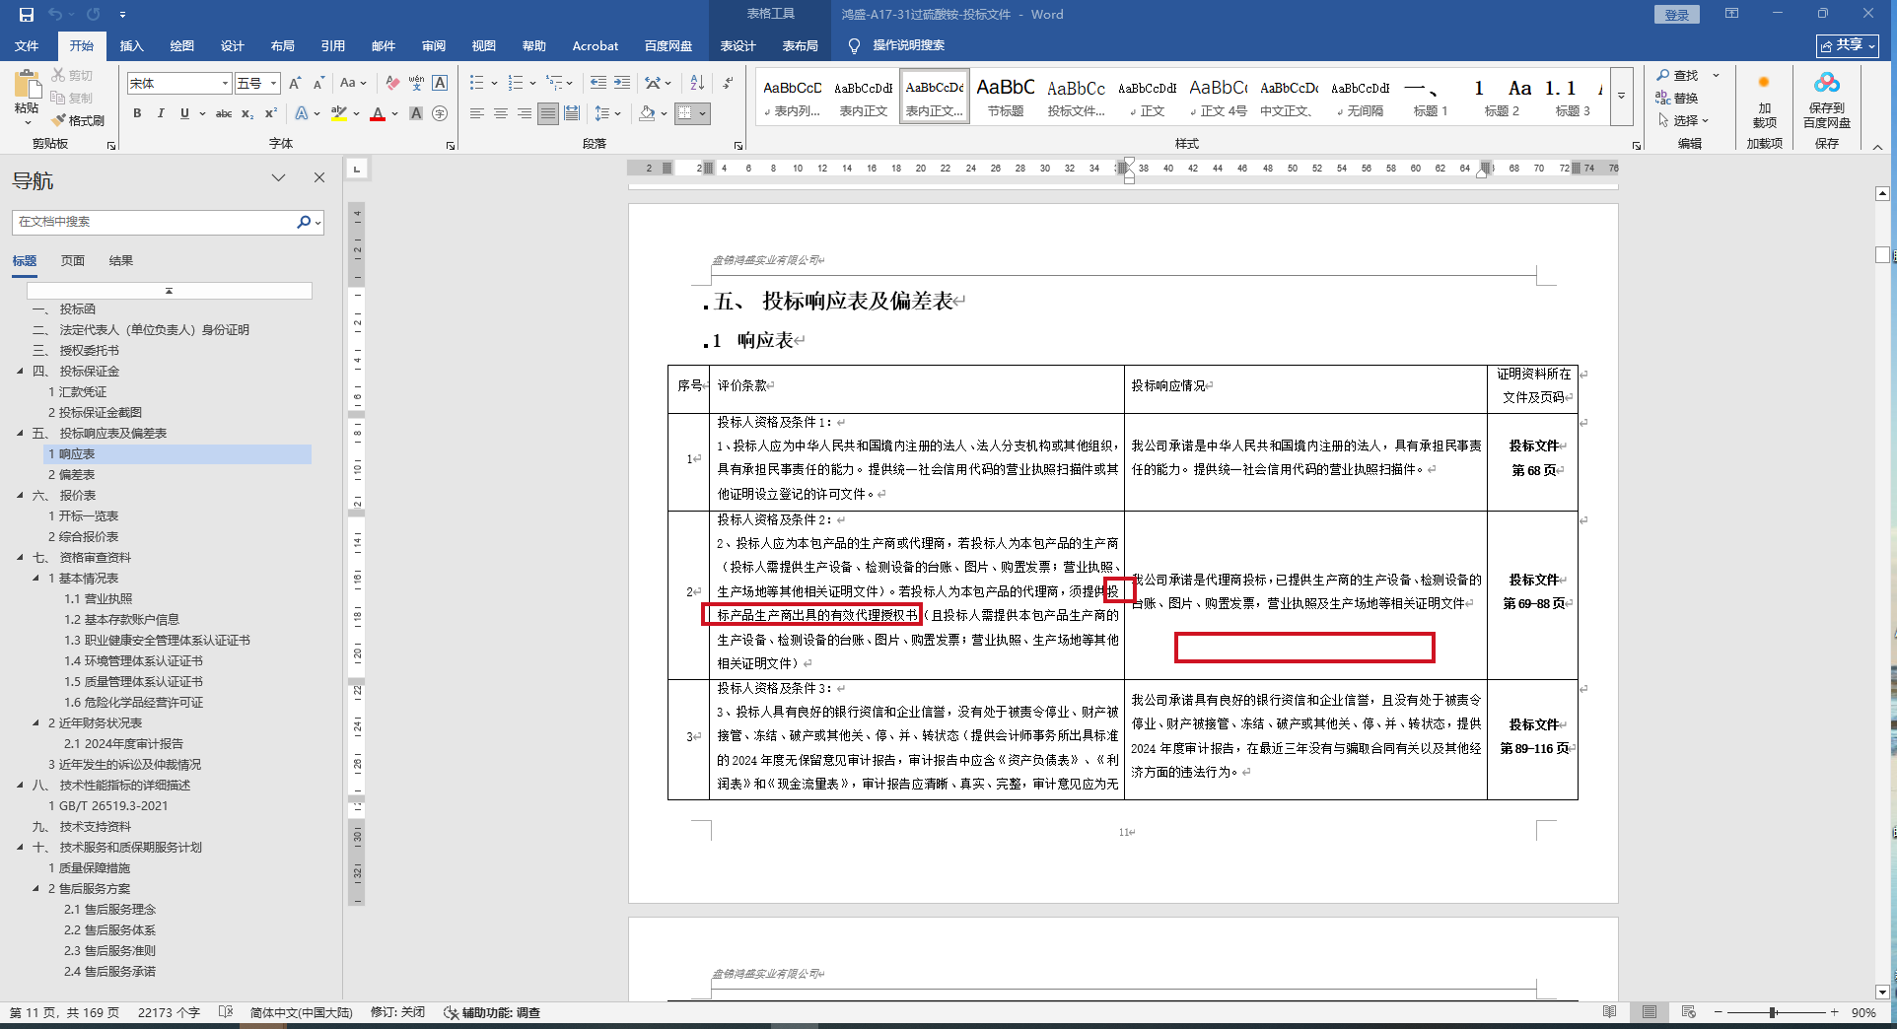Image resolution: width=1897 pixels, height=1029 pixels.
Task: Click the 共享 (Share) button
Action: click(1848, 45)
